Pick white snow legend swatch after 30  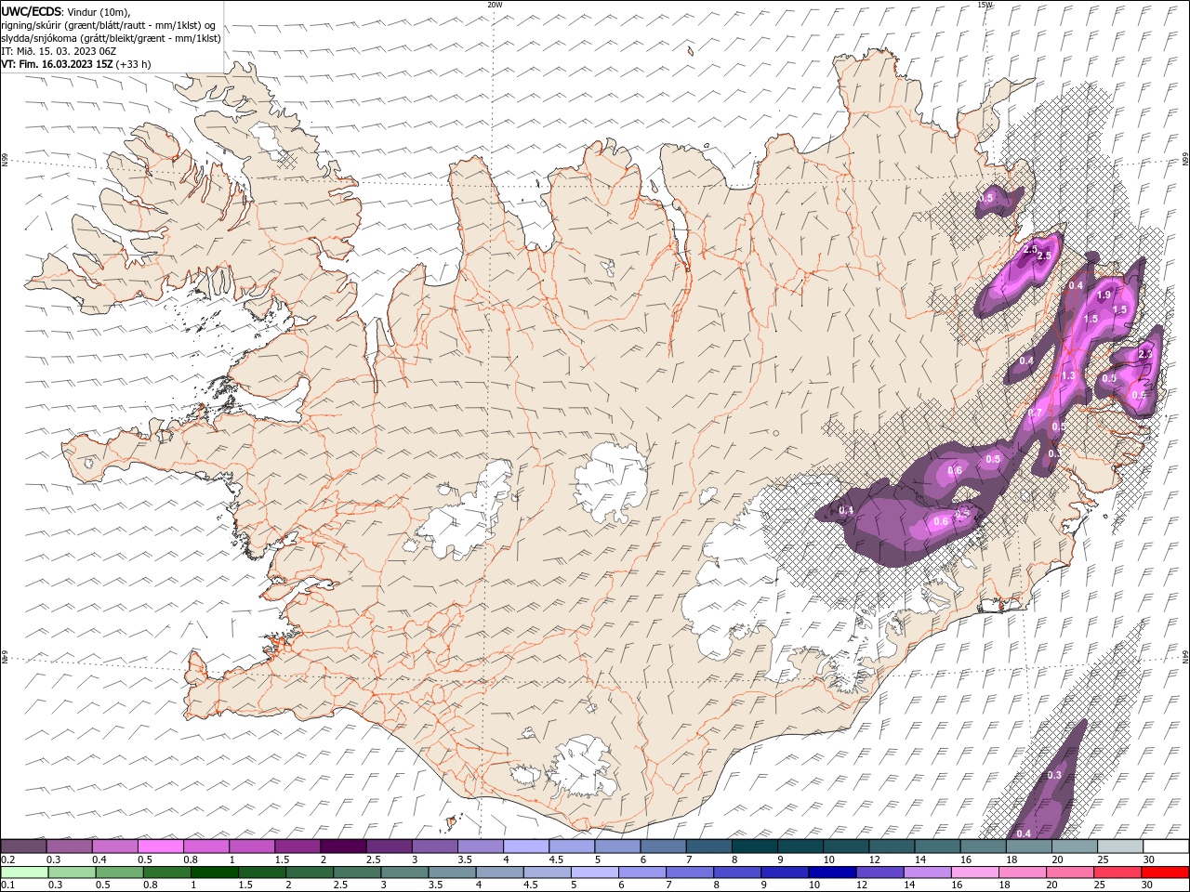pyautogui.click(x=1165, y=846)
